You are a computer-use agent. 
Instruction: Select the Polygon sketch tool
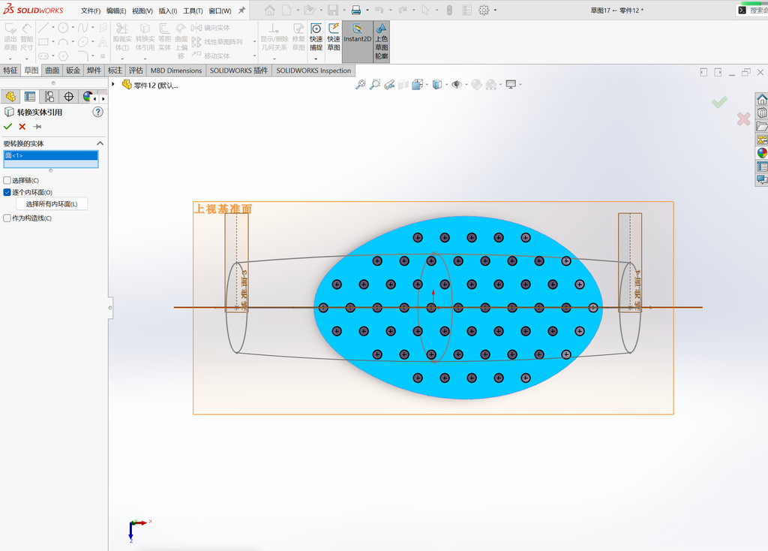tap(63, 56)
